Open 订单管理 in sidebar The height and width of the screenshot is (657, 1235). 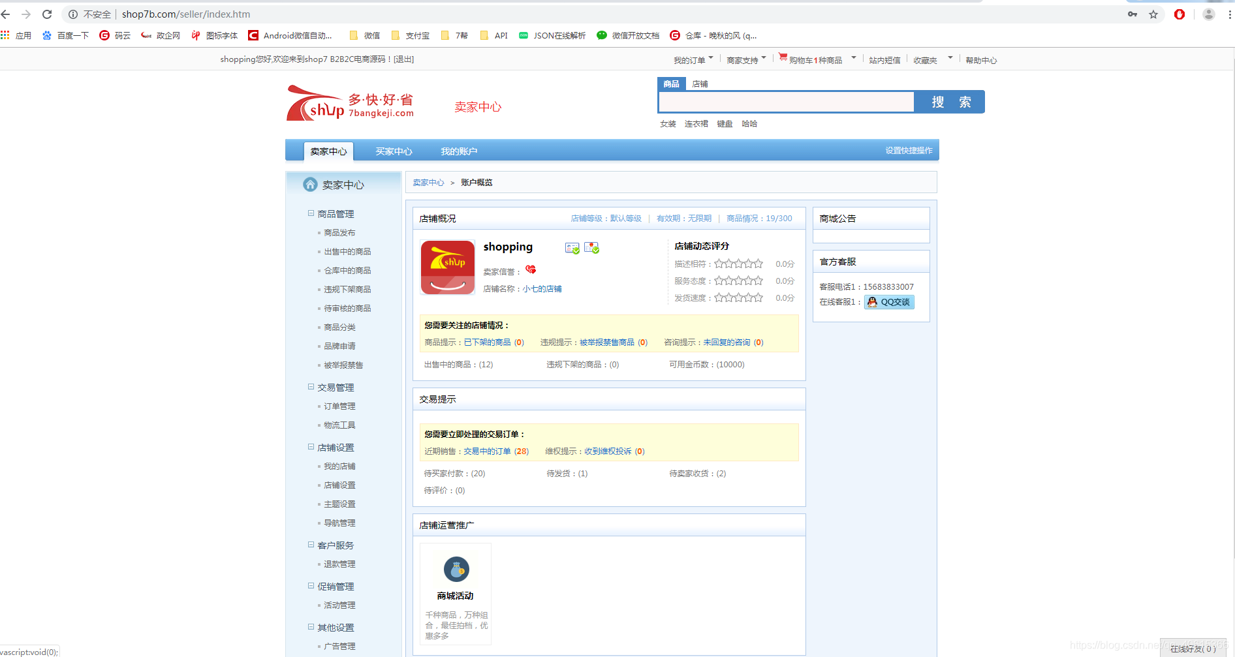[339, 406]
